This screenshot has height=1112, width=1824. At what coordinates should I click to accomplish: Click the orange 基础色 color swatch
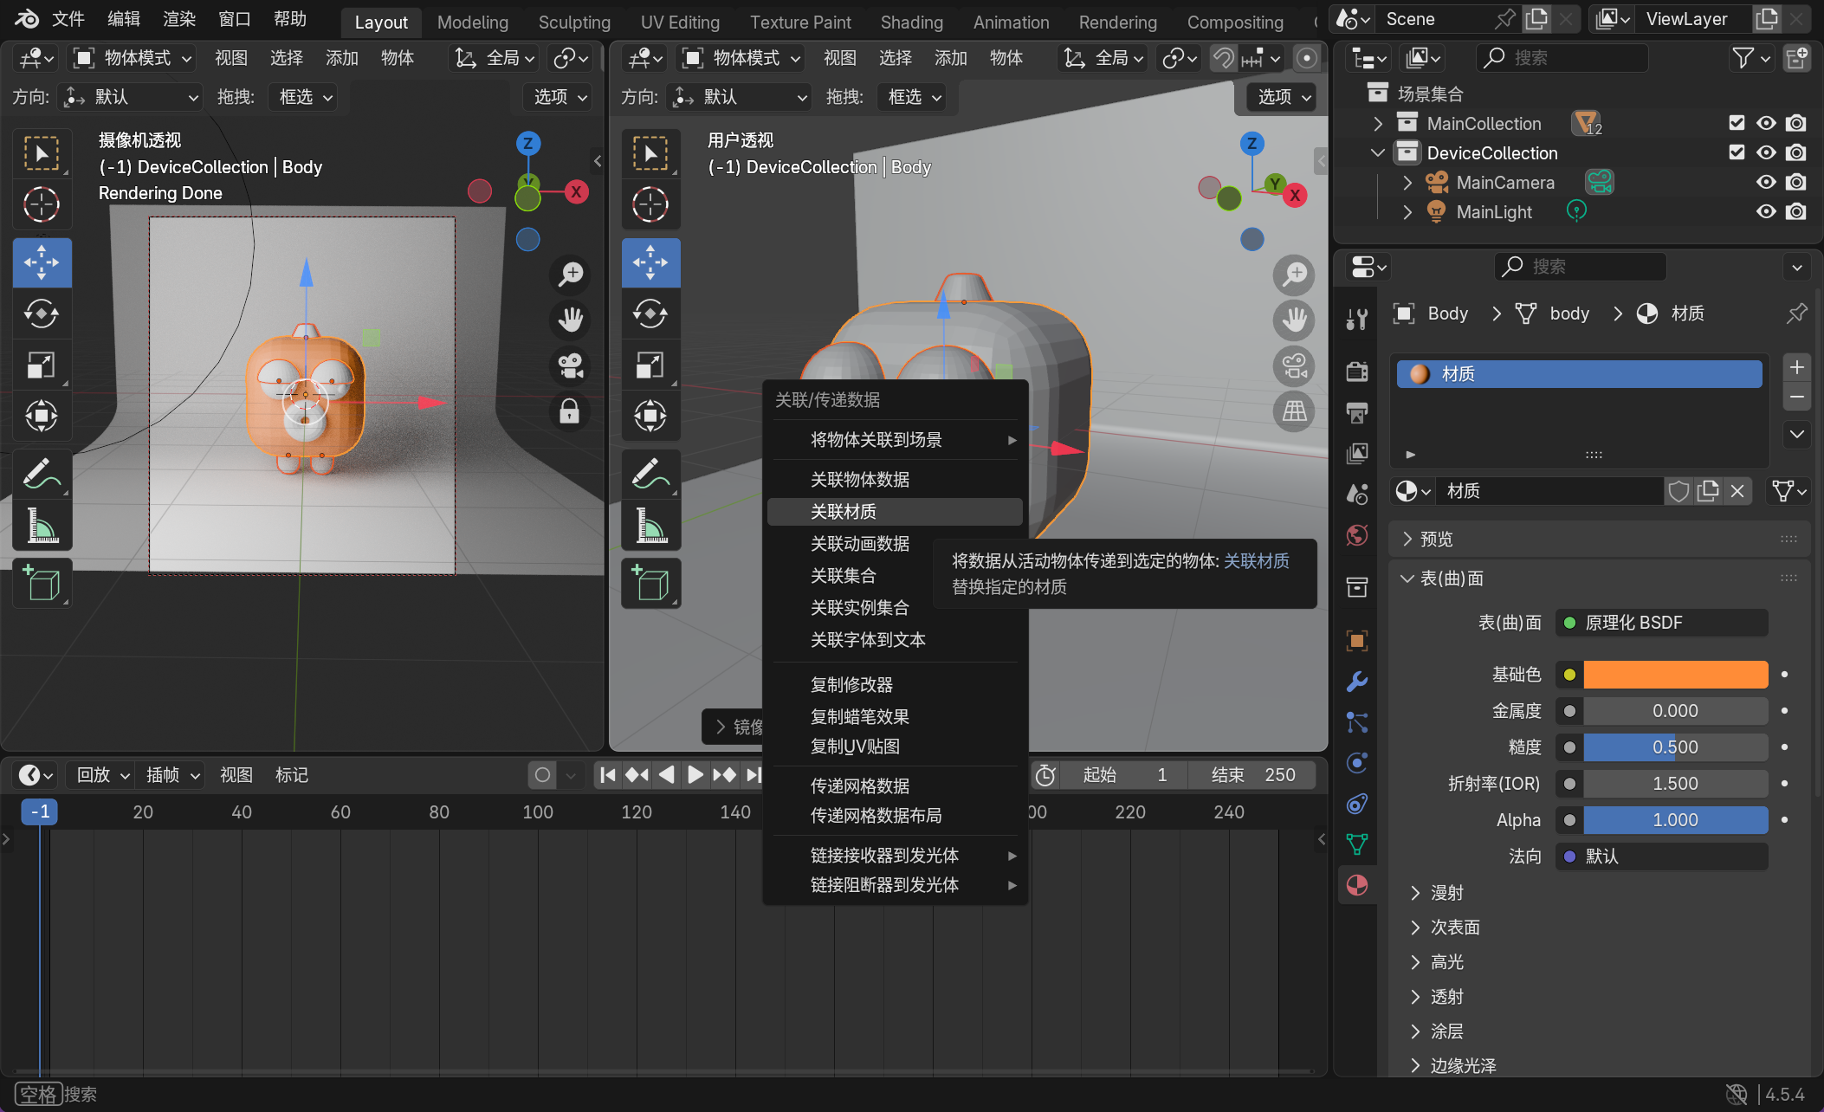pos(1675,675)
